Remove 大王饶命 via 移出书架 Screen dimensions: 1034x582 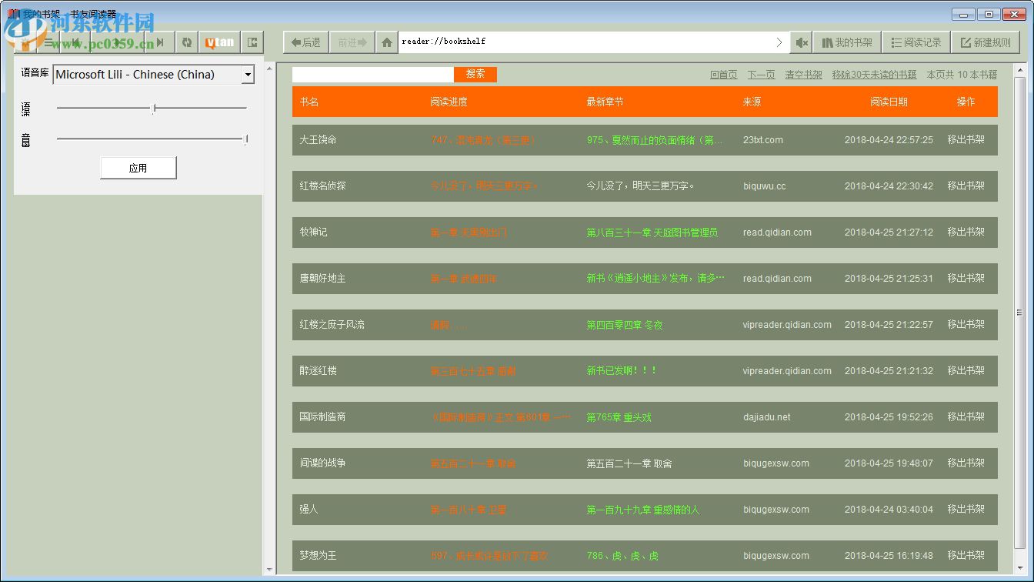(x=966, y=140)
